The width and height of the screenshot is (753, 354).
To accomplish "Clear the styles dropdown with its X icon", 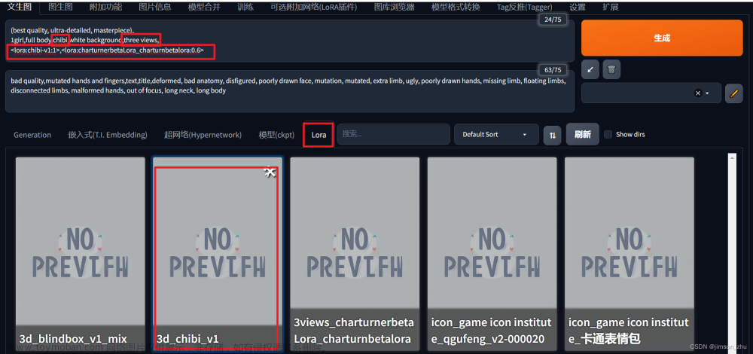I will (x=698, y=93).
